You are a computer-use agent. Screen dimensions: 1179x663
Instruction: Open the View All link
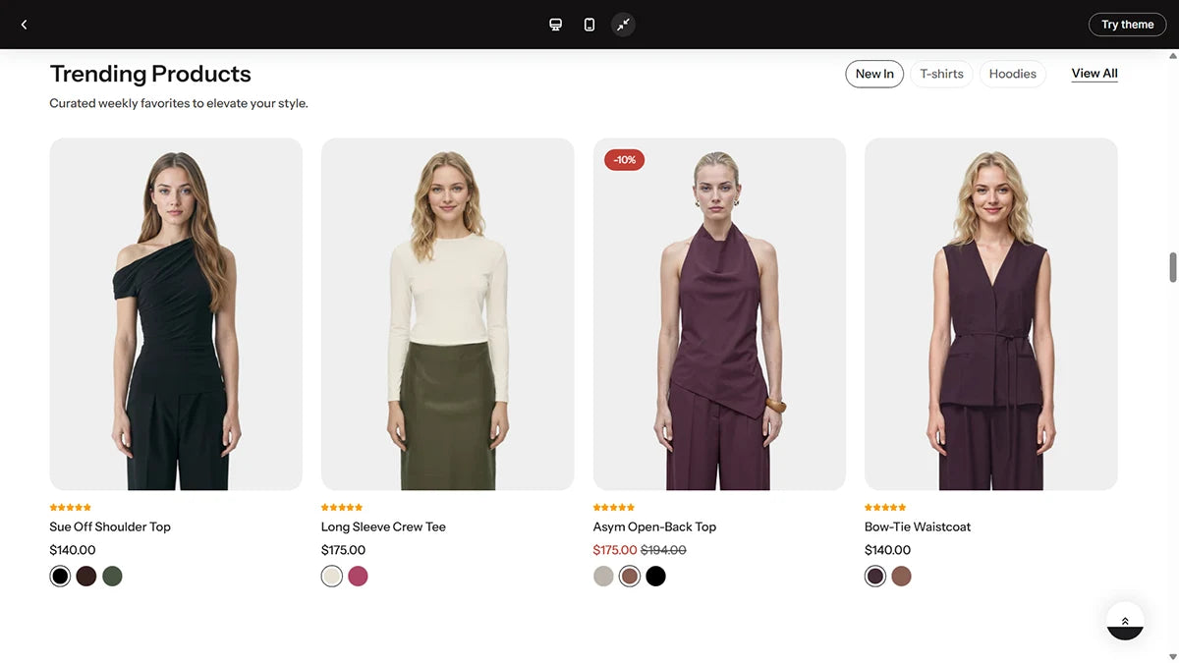[x=1095, y=74]
